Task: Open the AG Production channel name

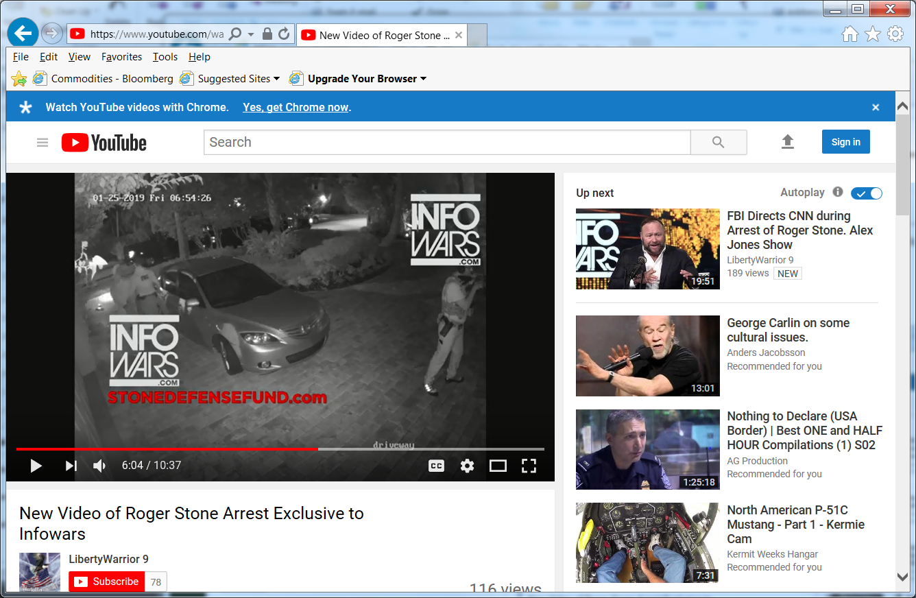Action: pyautogui.click(x=757, y=461)
